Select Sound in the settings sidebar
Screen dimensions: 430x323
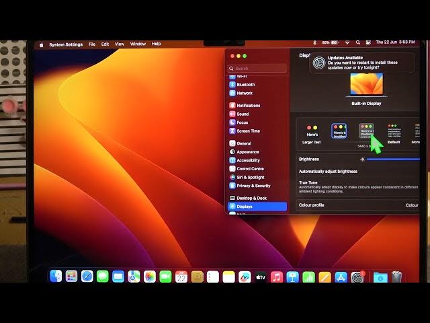(257, 114)
